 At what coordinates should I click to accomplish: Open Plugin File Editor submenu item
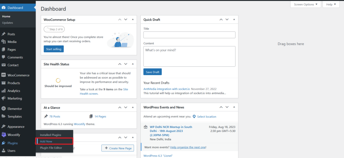pos(51,148)
